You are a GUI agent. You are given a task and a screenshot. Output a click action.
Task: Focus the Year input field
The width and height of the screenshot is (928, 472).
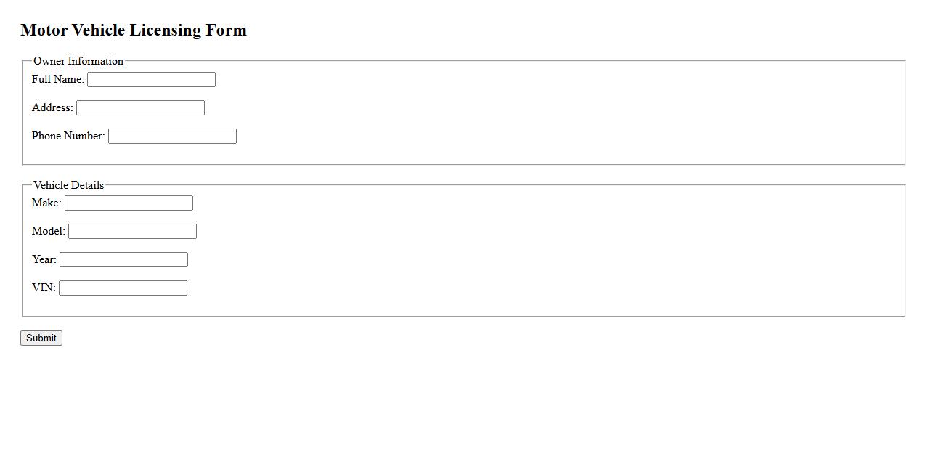(x=123, y=259)
